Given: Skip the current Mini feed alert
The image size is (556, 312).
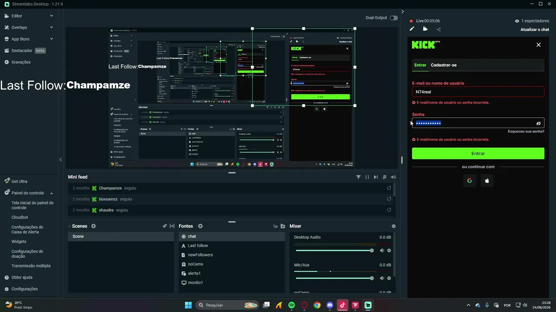Looking at the screenshot, I should 376,177.
